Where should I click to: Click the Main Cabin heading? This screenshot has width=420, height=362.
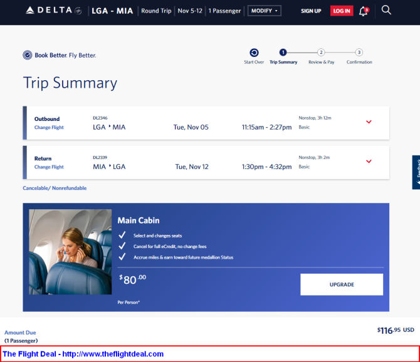click(x=139, y=220)
